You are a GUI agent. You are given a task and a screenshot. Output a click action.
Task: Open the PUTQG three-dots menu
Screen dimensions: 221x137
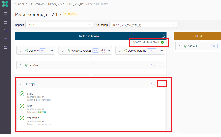tap(161, 84)
